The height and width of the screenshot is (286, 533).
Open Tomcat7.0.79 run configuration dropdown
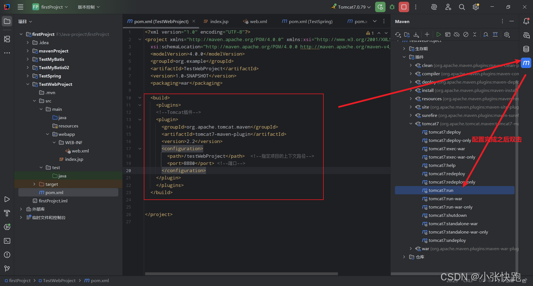coord(351,7)
